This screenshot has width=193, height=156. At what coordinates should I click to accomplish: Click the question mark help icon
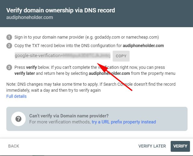[x=18, y=119]
